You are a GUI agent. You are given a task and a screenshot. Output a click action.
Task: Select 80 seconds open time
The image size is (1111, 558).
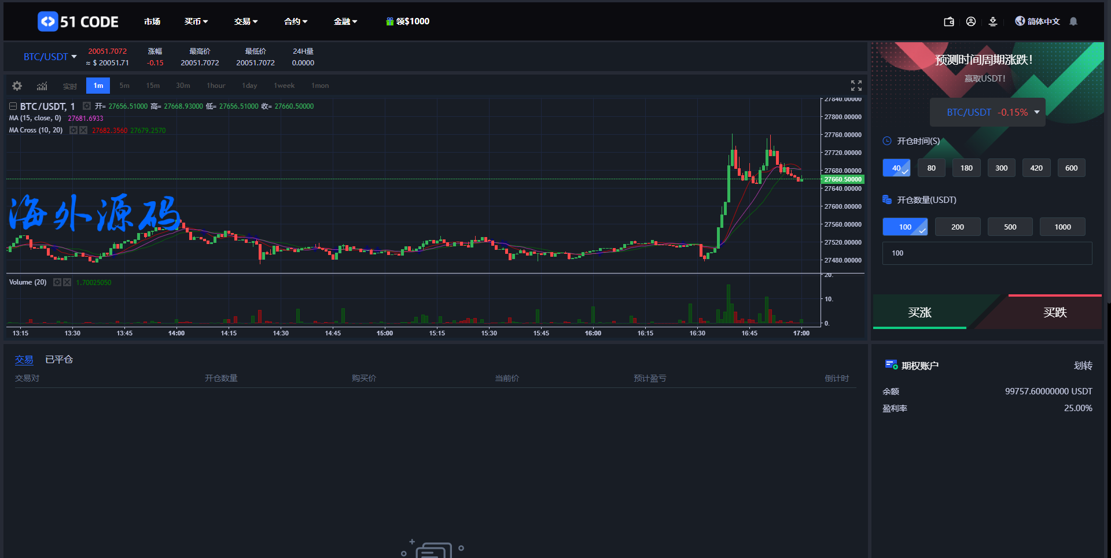tap(931, 168)
